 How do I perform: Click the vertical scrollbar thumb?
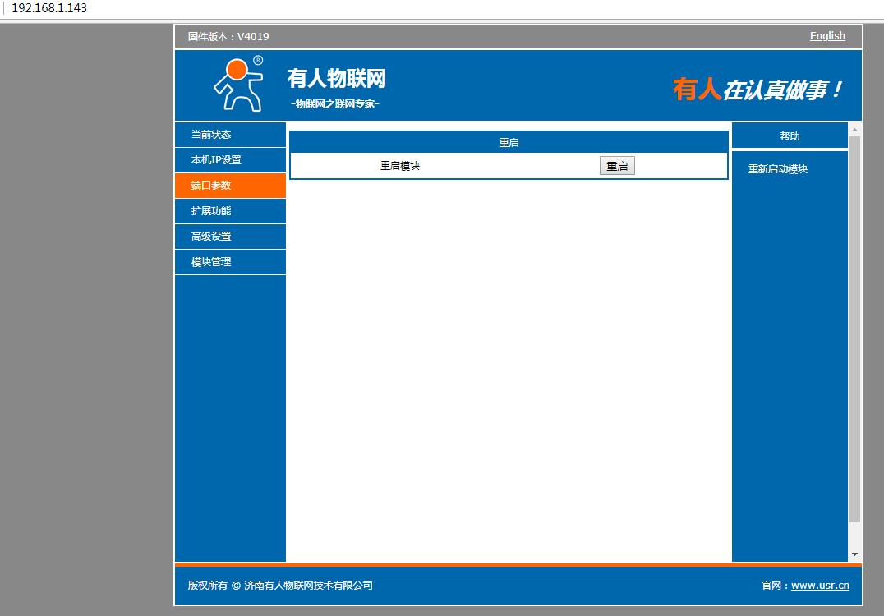854,329
